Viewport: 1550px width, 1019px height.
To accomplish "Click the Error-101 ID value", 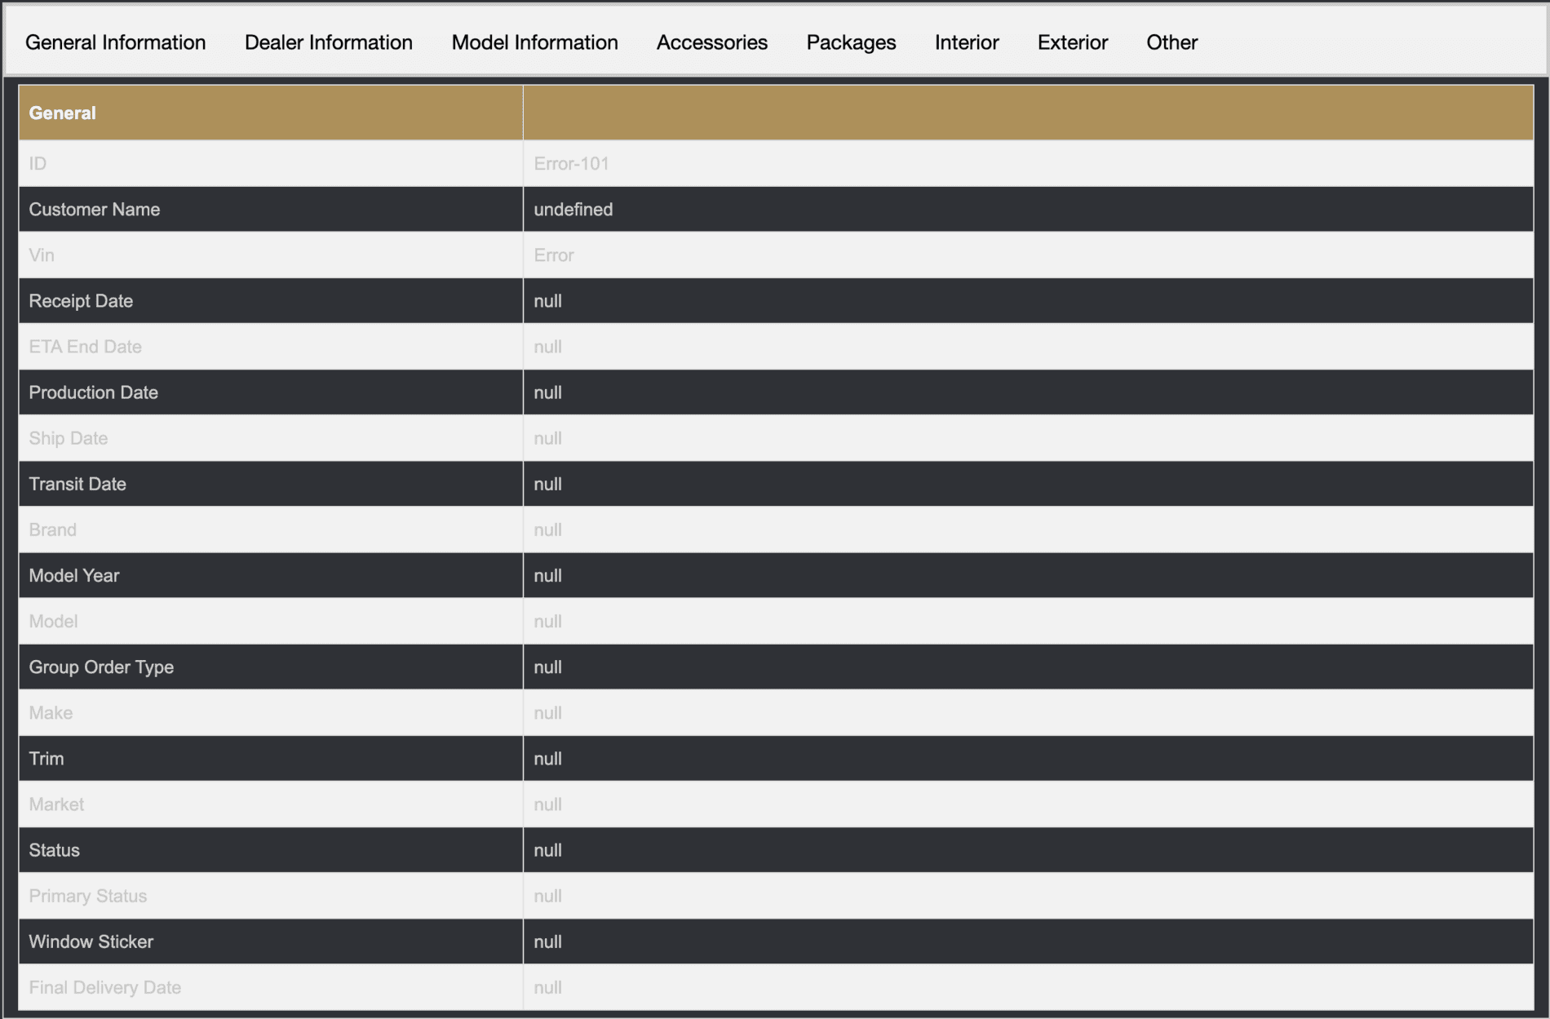I will (571, 164).
